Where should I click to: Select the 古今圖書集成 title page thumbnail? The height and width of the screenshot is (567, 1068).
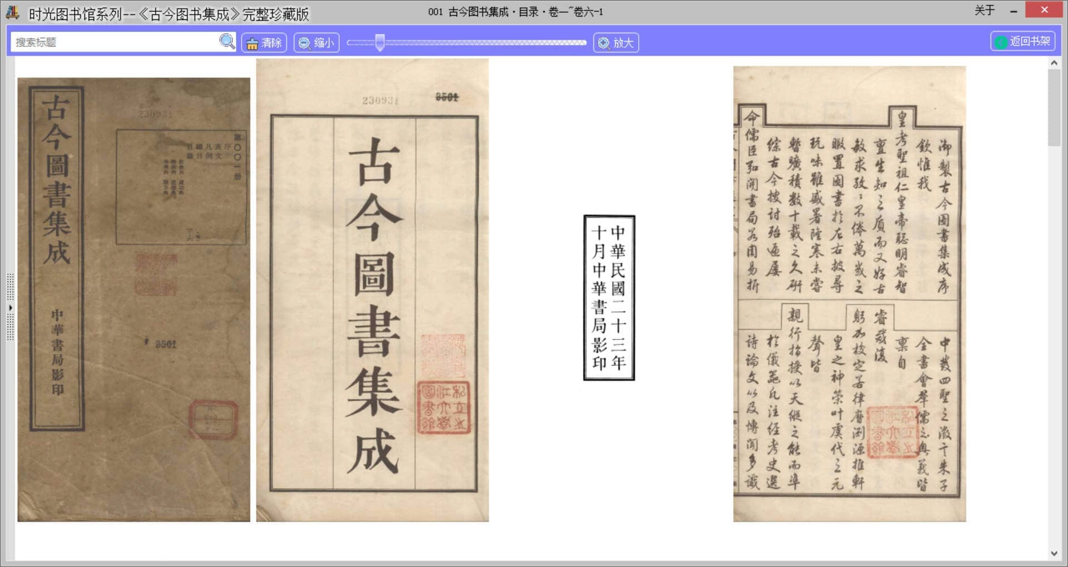pos(372,290)
